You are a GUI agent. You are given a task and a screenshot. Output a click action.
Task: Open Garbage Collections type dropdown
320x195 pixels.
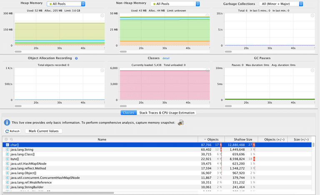coord(281,4)
